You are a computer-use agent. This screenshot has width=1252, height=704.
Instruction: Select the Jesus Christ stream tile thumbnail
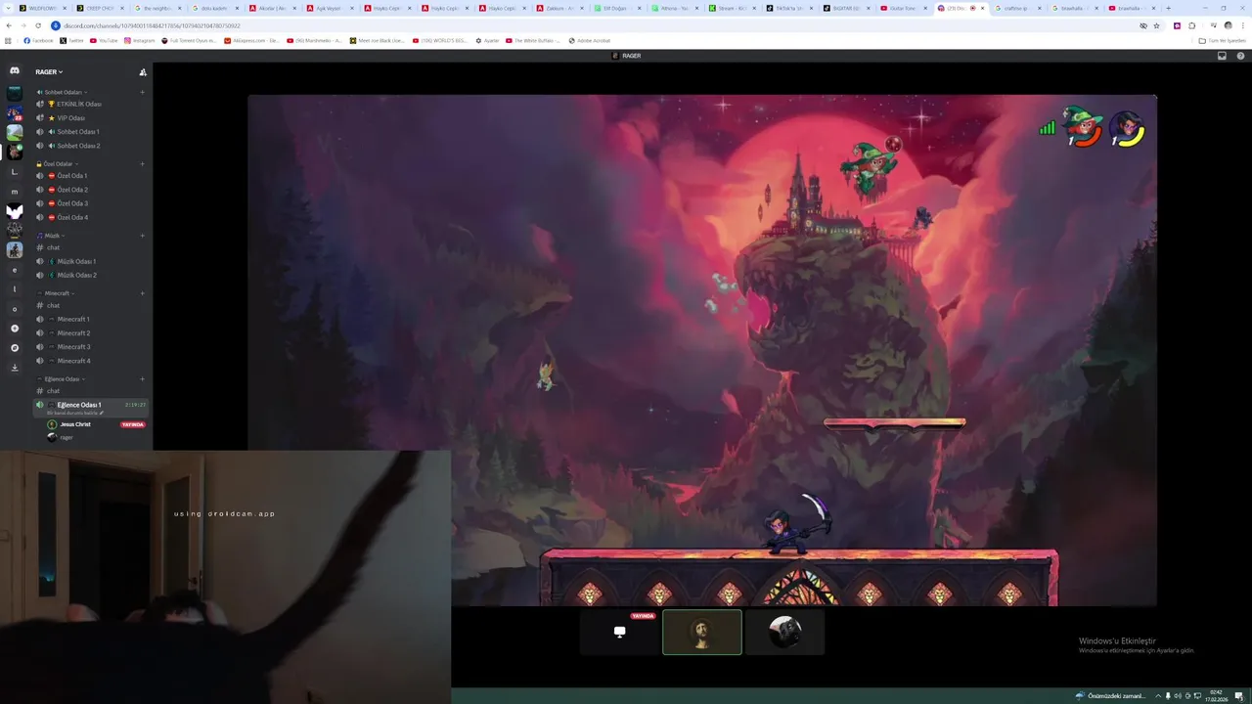tap(701, 632)
